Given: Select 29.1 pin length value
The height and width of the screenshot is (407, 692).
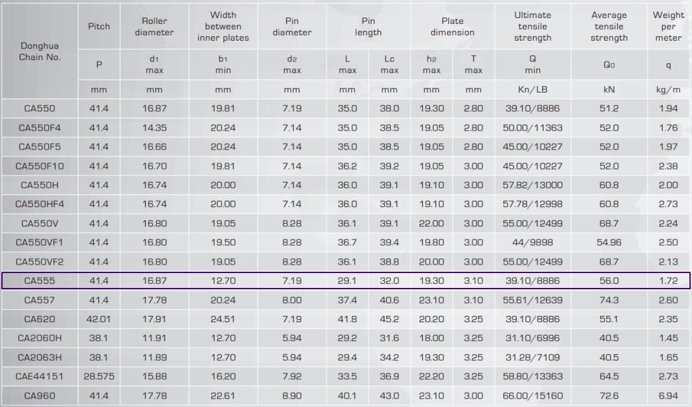Looking at the screenshot, I should tap(347, 281).
